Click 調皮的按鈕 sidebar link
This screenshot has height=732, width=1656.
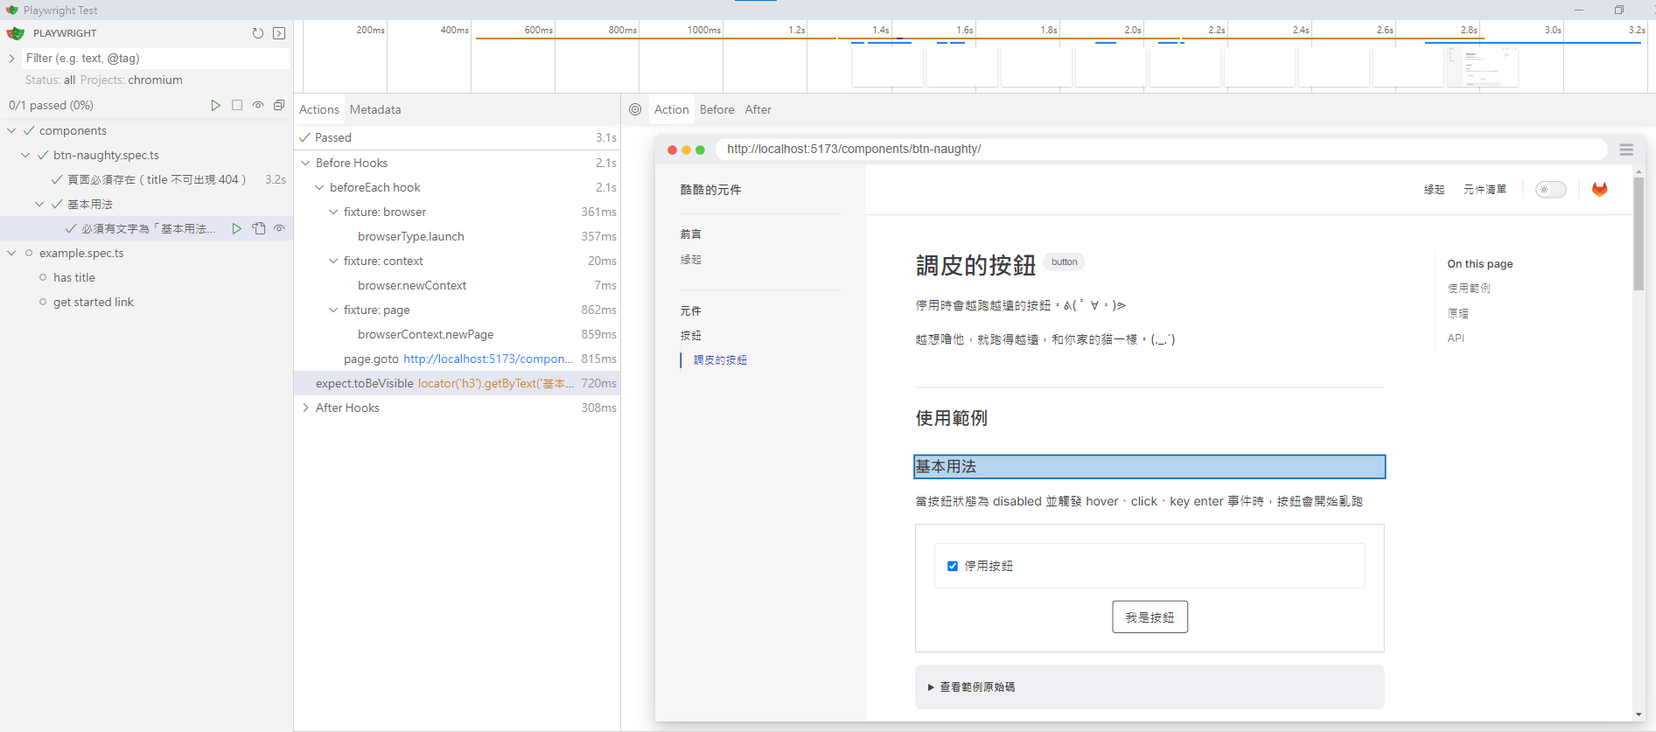720,360
